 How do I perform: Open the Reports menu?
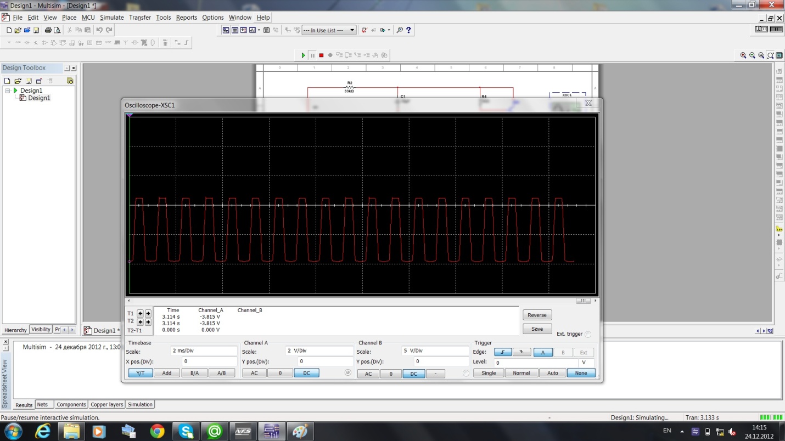pos(187,18)
